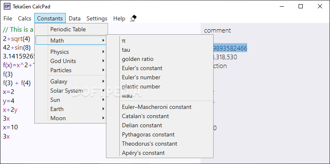The height and width of the screenshot is (164, 330).
Task: Click the y=4 assignment line
Action: (x=9, y=101)
